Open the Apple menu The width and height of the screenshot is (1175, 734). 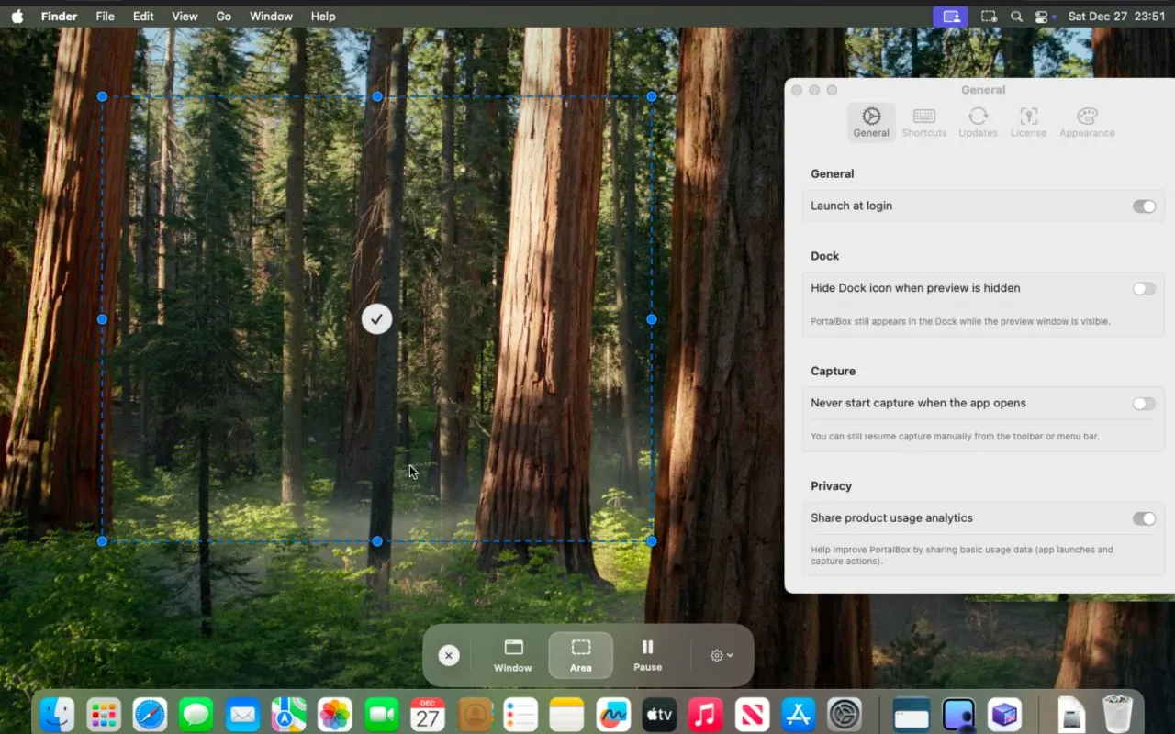17,17
